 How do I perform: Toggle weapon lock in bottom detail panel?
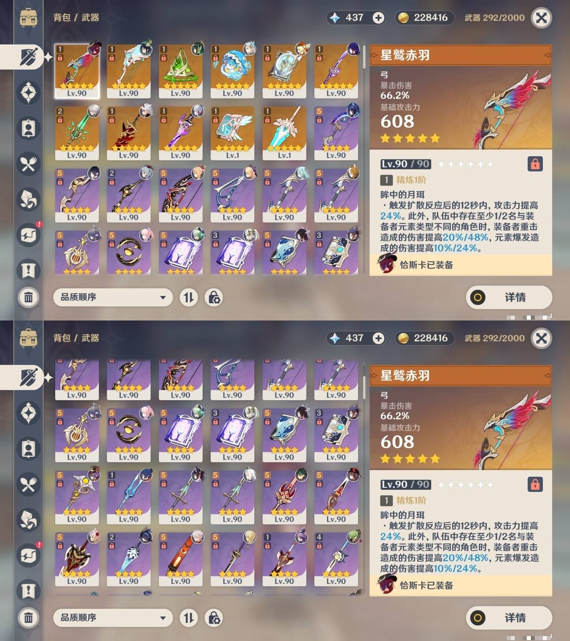535,484
